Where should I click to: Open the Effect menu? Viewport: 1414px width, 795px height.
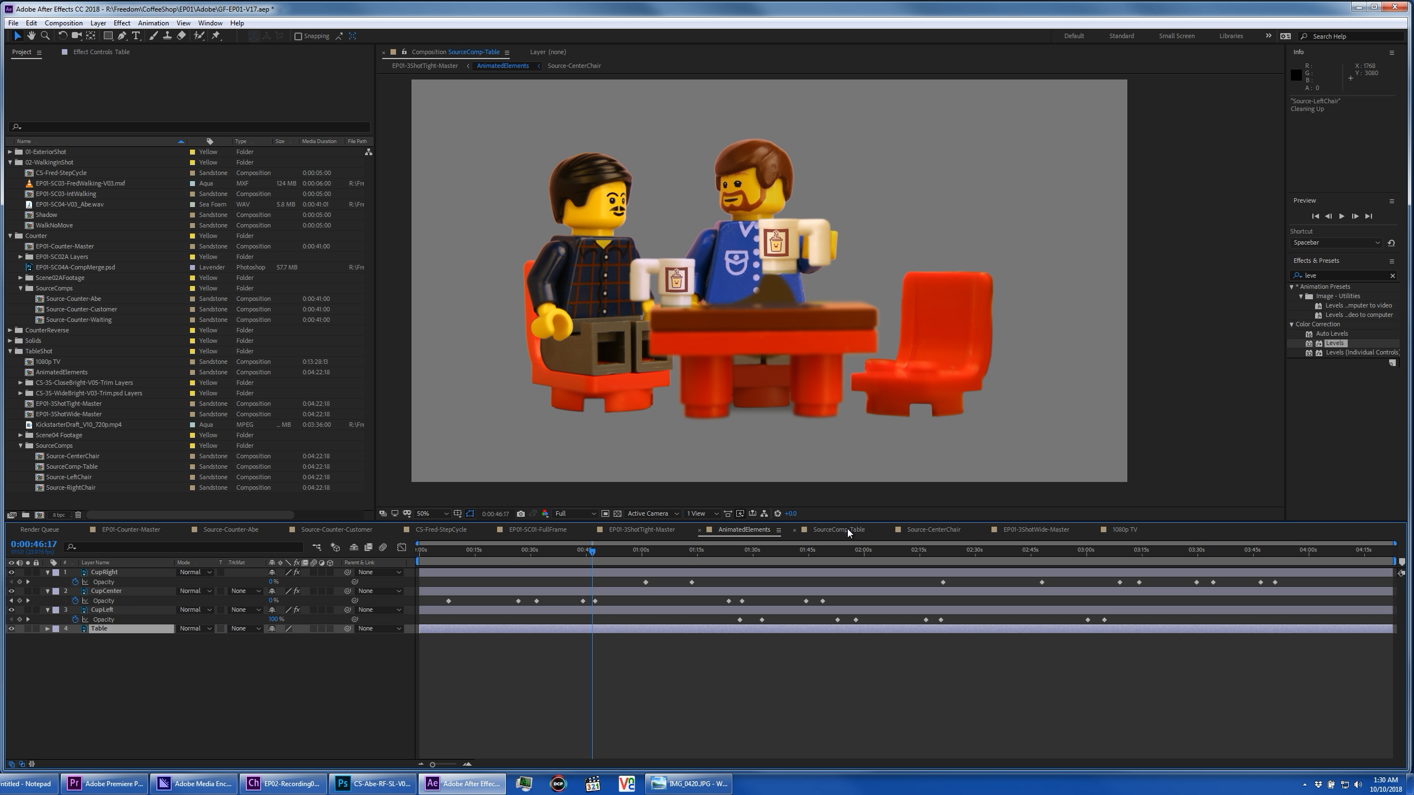122,23
